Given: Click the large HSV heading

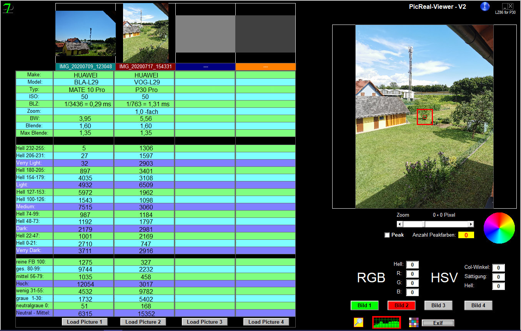Looking at the screenshot, I should [444, 278].
